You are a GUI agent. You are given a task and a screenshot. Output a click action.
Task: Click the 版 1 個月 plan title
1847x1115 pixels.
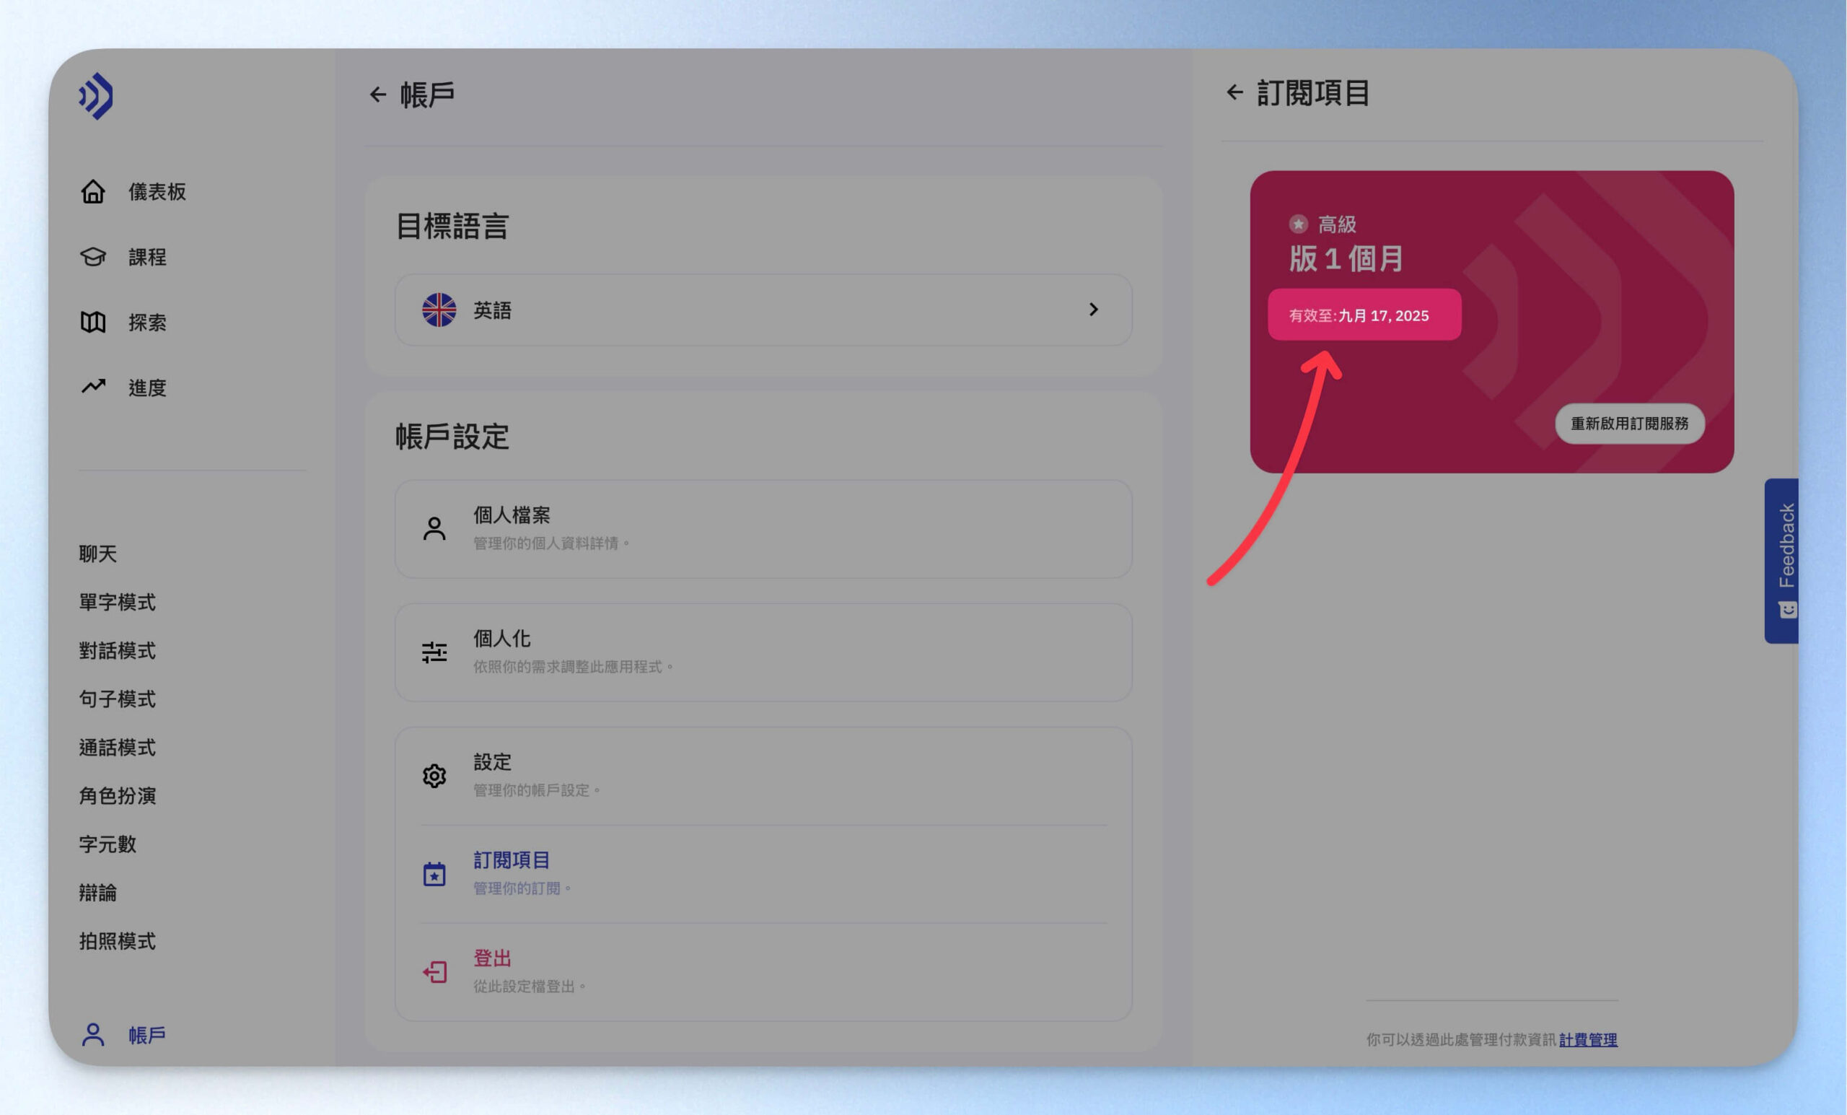(x=1346, y=259)
